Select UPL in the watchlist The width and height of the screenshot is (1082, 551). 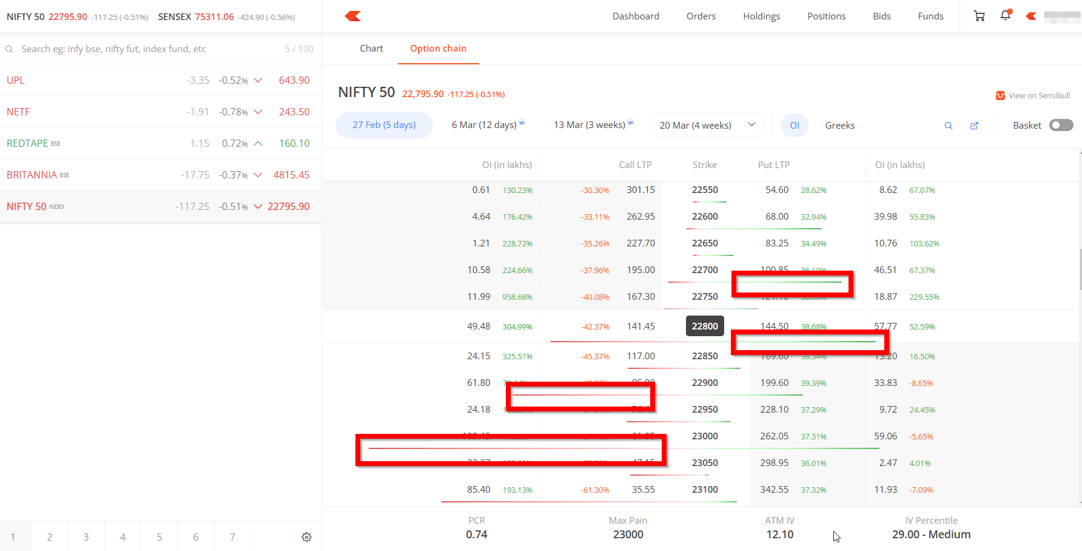coord(161,80)
